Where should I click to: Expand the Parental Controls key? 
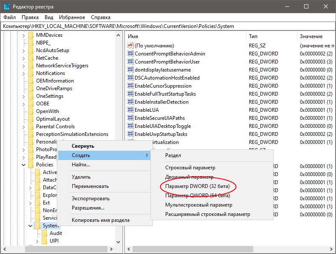tap(24, 127)
